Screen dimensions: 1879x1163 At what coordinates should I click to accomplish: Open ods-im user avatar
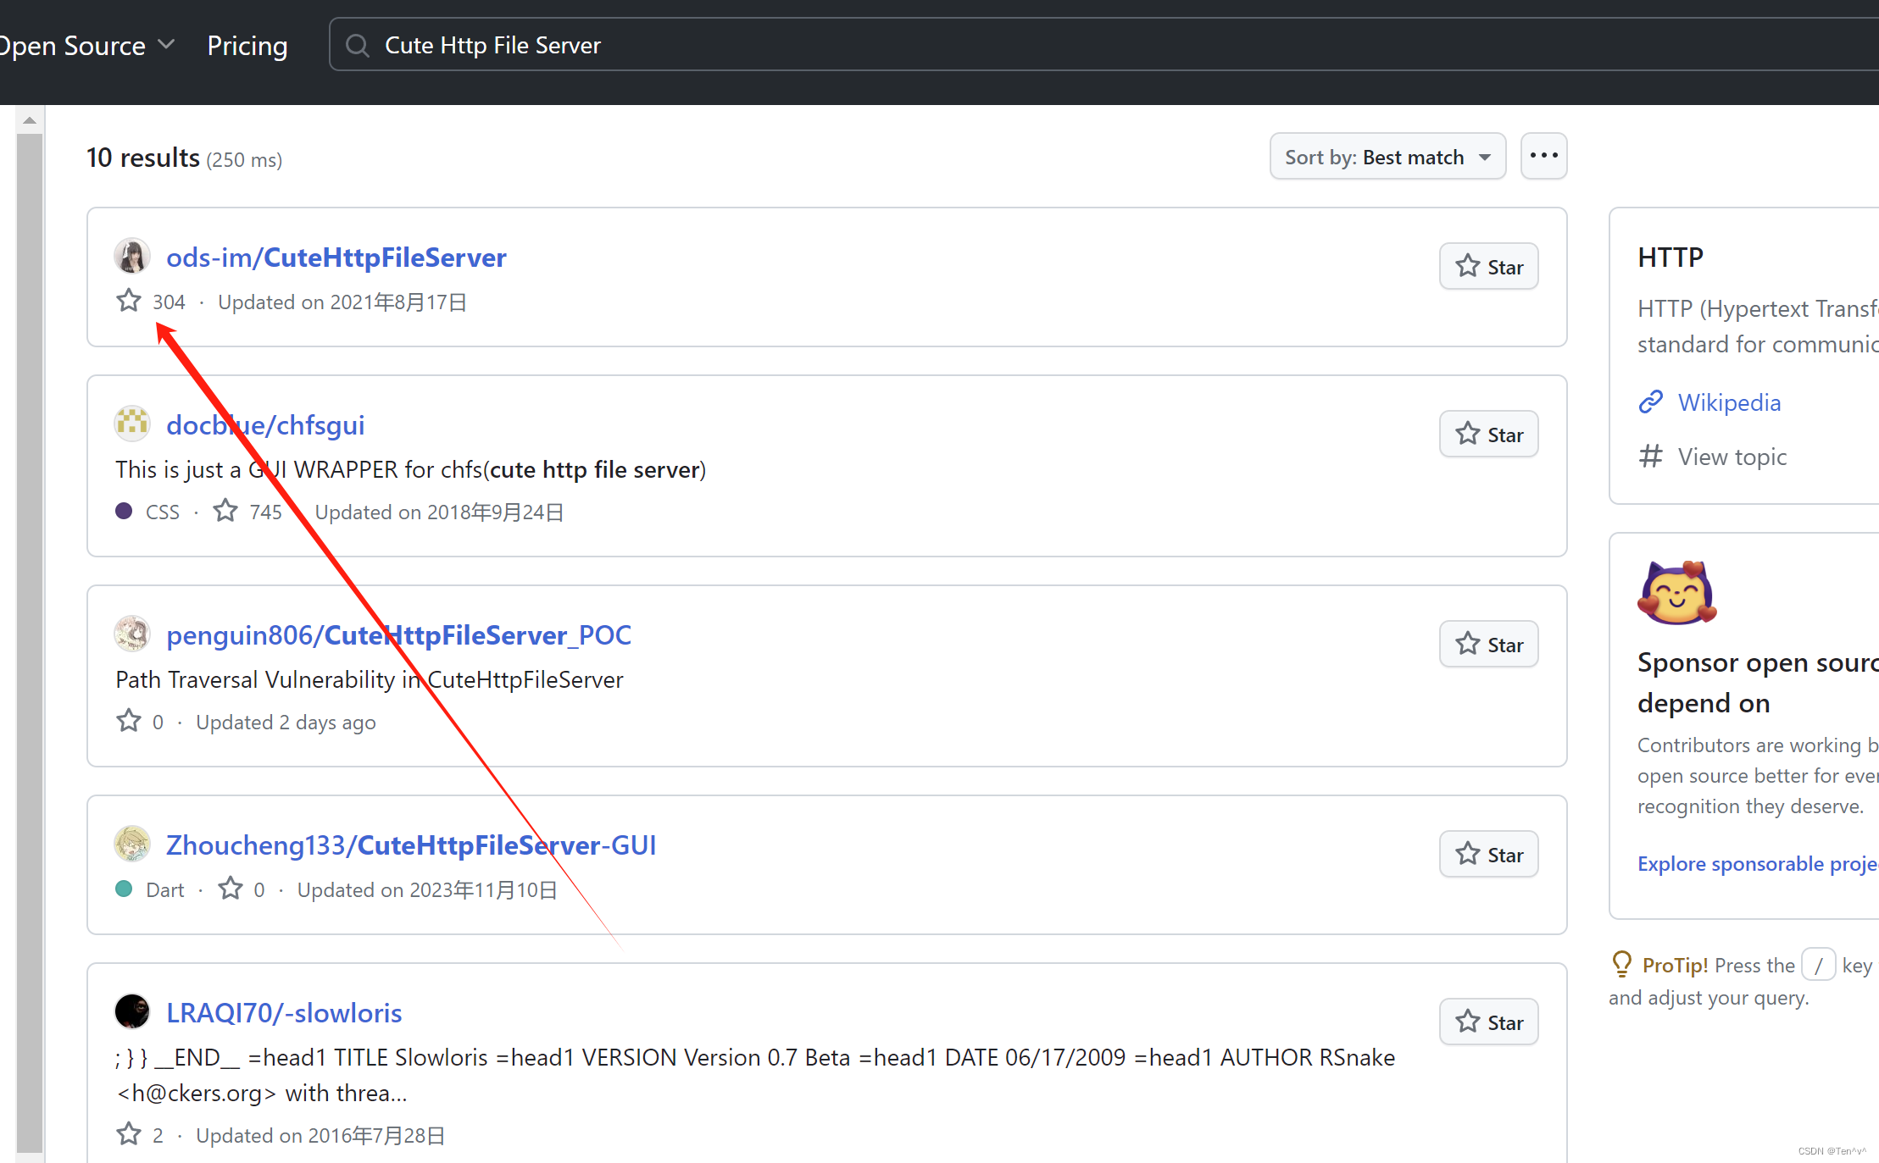(132, 257)
